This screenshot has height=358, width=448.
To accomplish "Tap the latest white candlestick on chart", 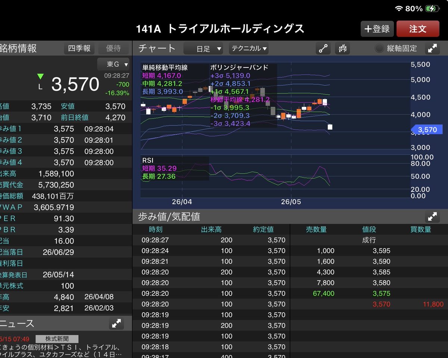I will pyautogui.click(x=330, y=127).
